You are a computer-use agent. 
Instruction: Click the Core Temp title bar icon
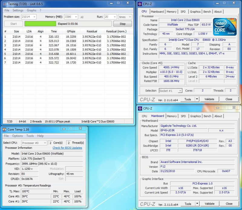click(x=5, y=129)
